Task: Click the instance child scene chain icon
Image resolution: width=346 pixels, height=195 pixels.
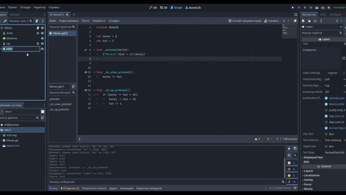Action: coord(5,21)
